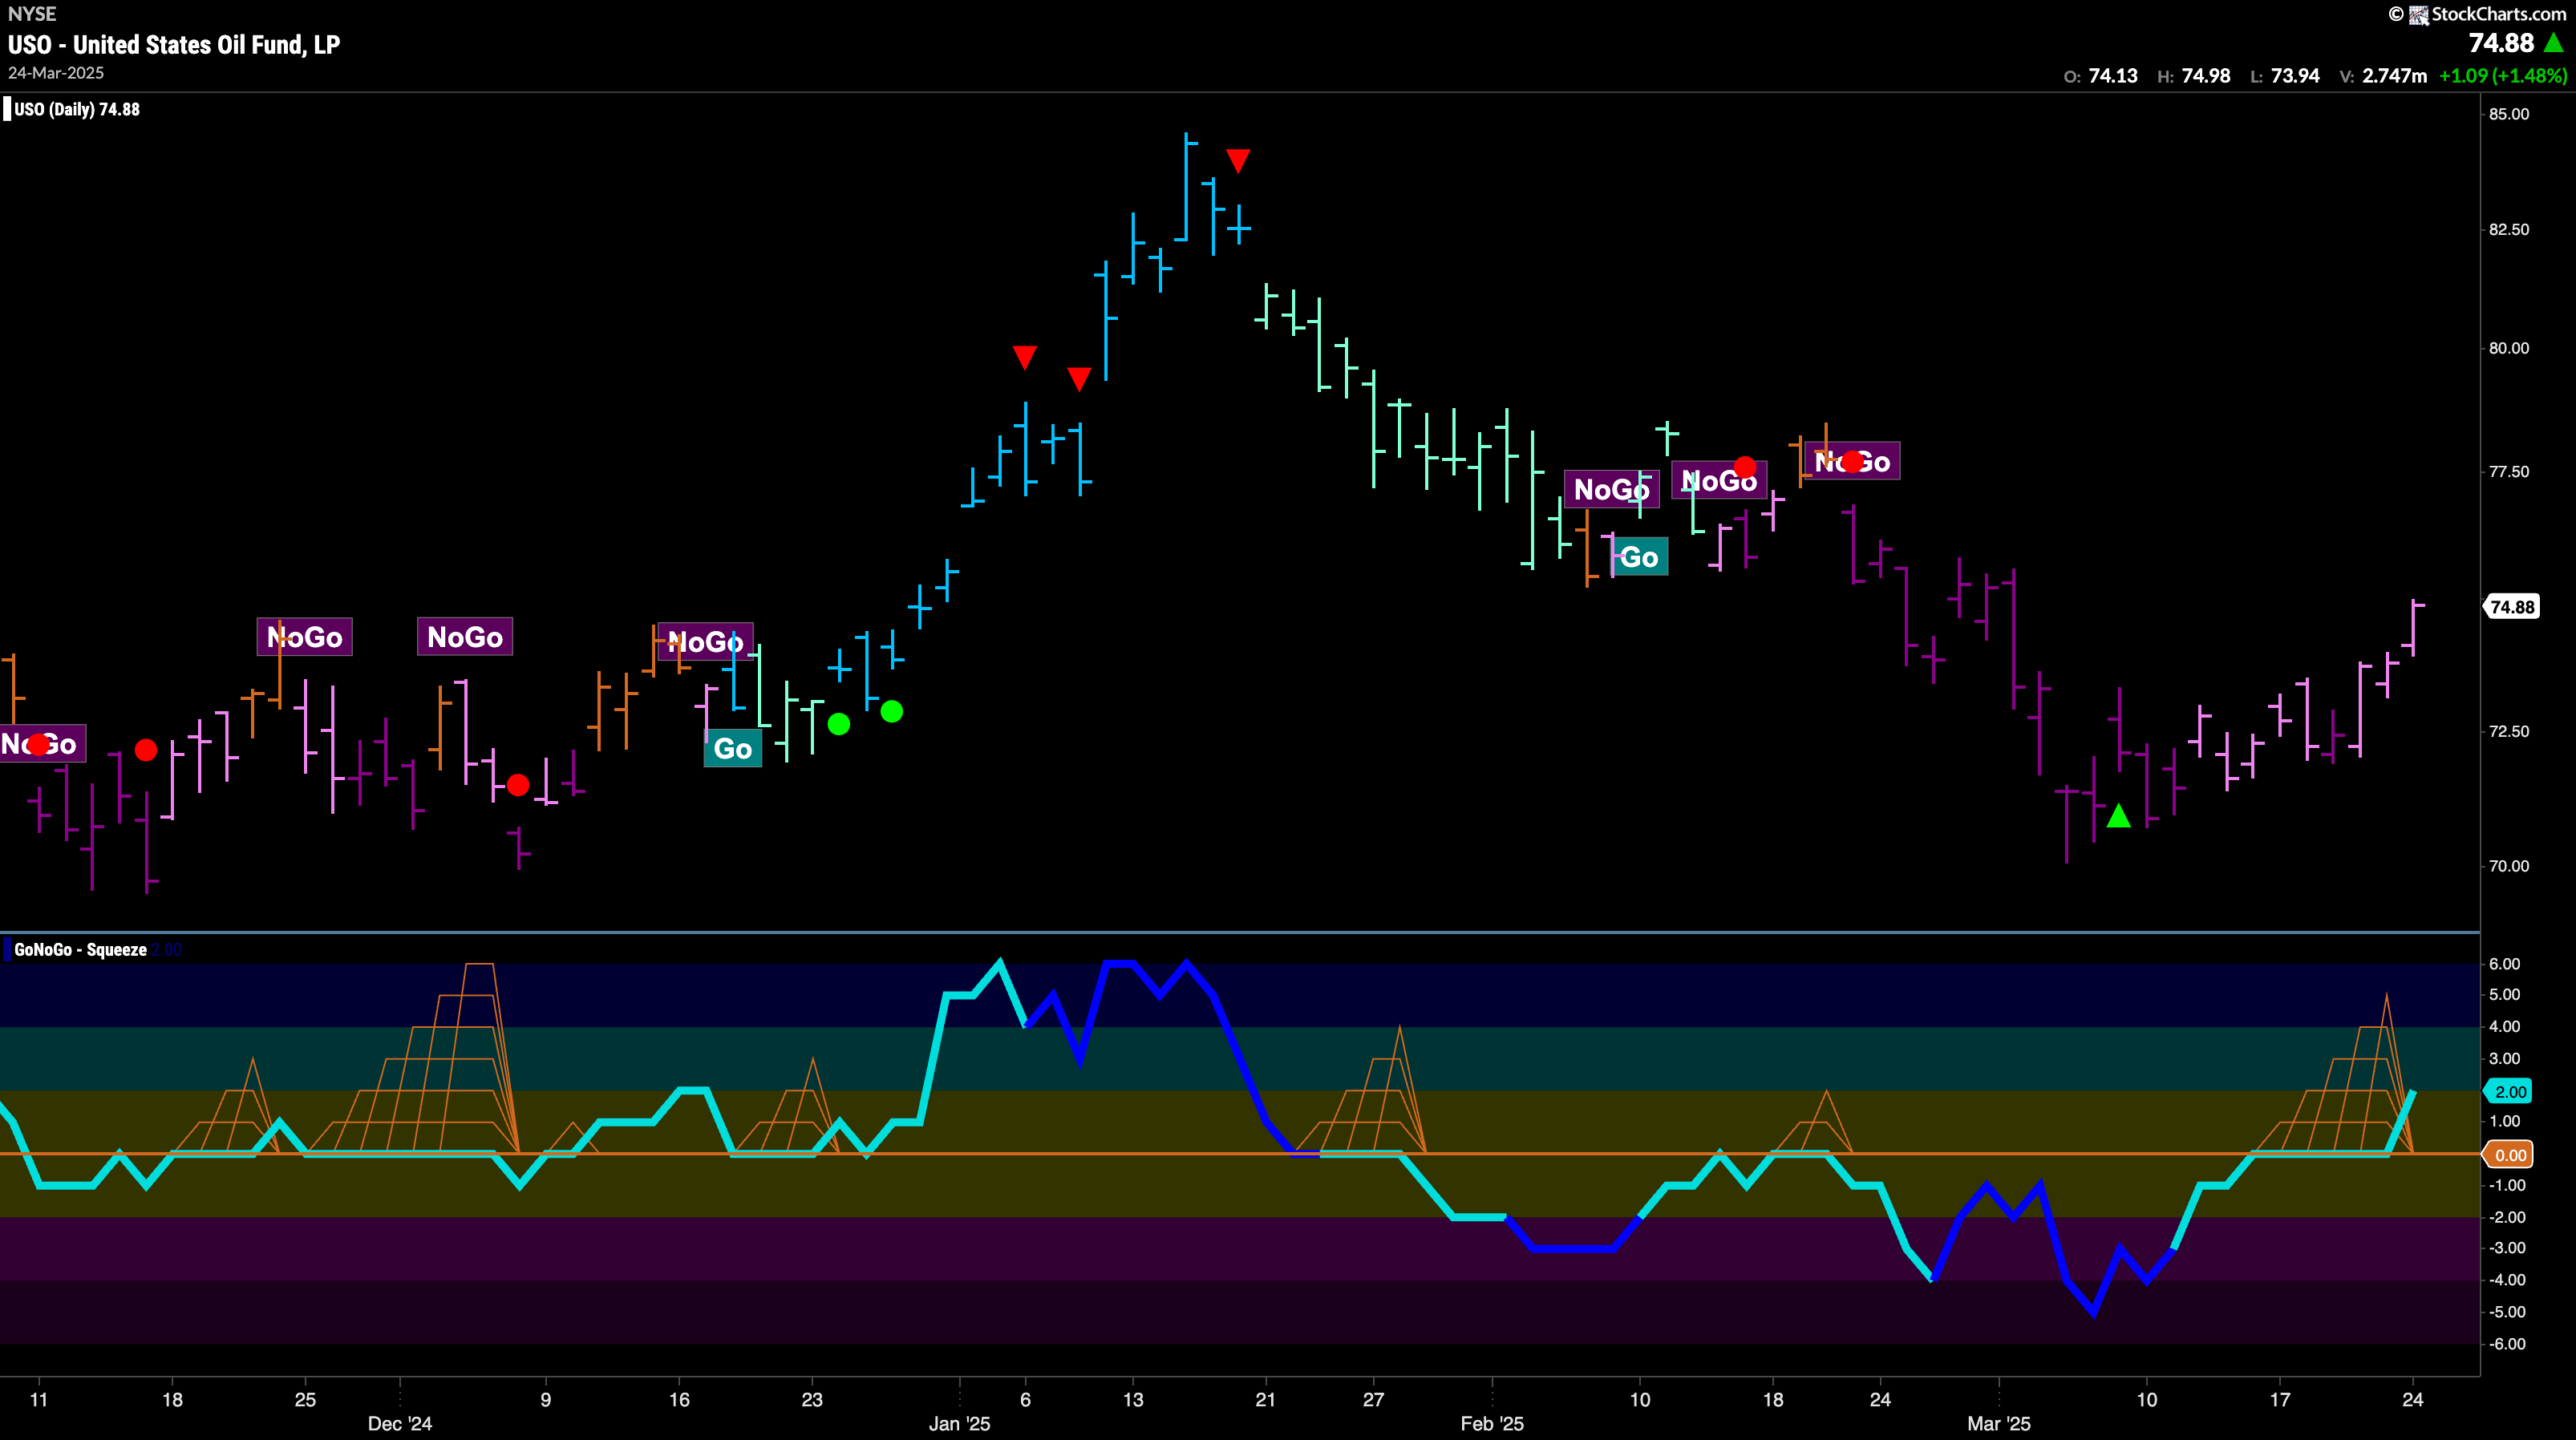Click the 9 date tick in December
The width and height of the screenshot is (2576, 1440).
(x=546, y=1399)
